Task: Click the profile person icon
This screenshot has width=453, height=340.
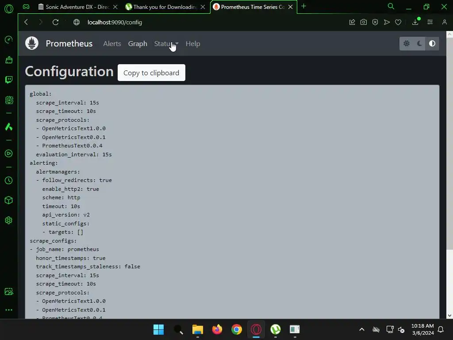Action: [444, 22]
